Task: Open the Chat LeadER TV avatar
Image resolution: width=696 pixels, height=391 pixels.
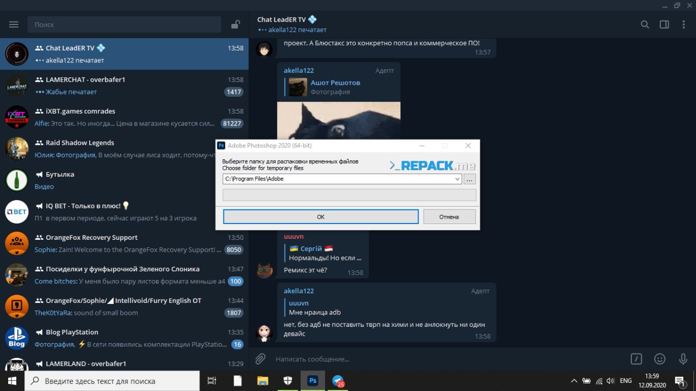Action: tap(17, 54)
